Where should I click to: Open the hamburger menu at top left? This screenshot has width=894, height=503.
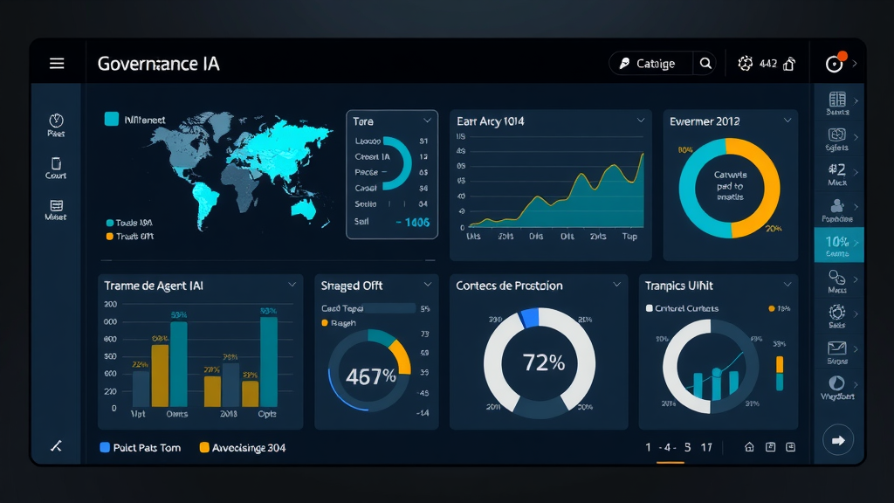pyautogui.click(x=56, y=63)
